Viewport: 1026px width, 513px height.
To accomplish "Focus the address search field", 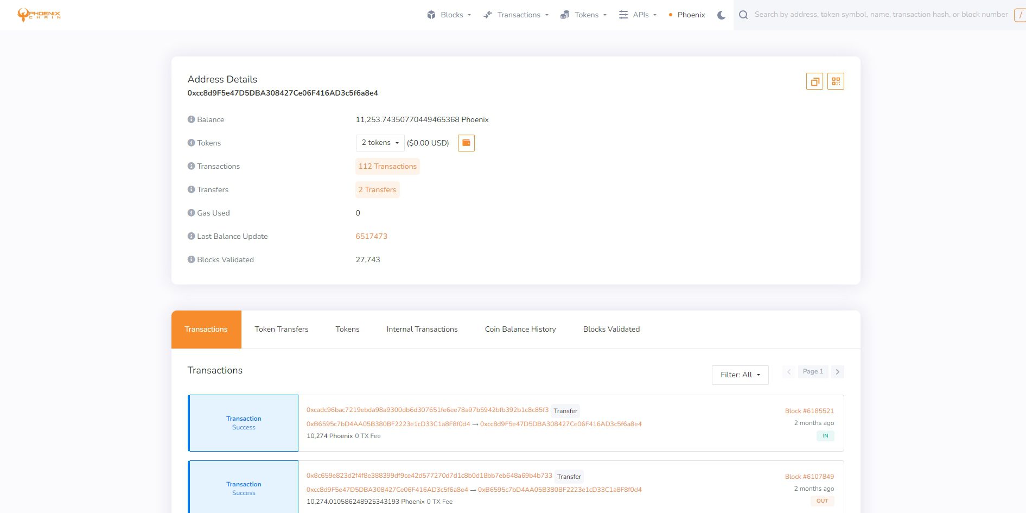I will [881, 15].
